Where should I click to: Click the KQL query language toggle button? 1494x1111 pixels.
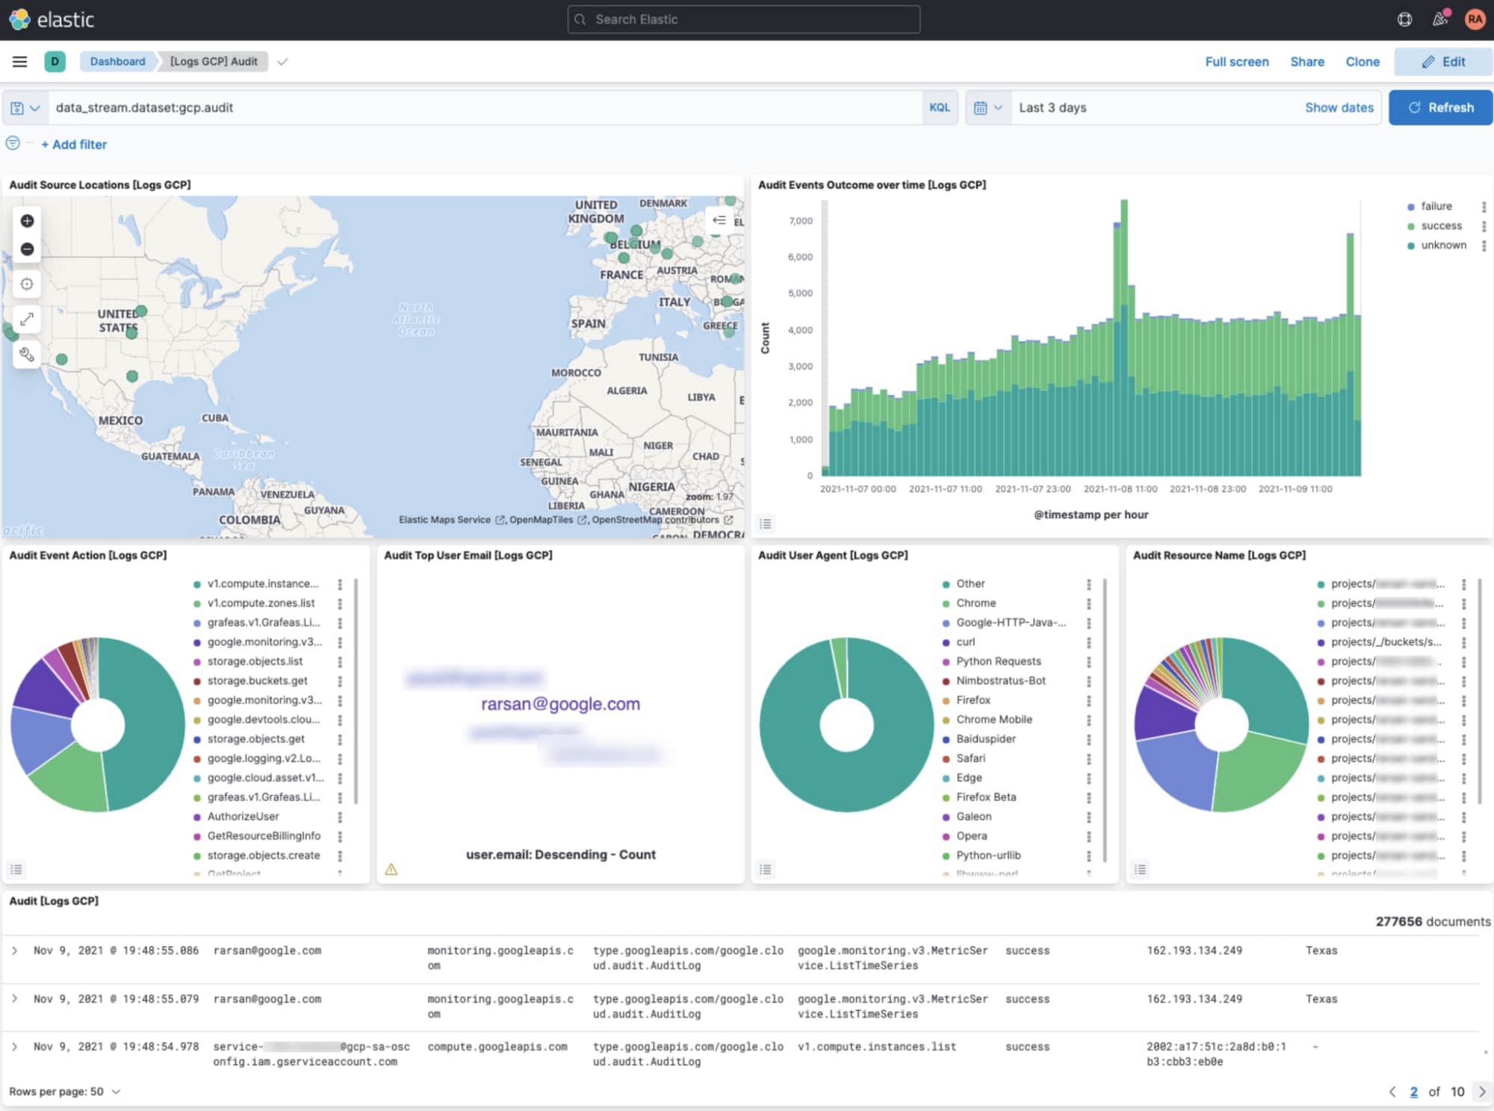click(x=940, y=108)
